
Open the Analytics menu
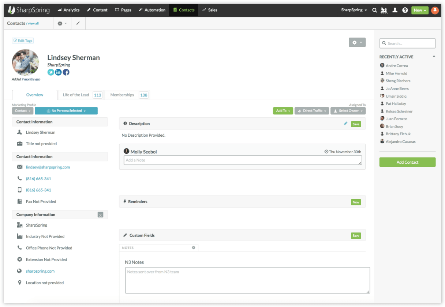click(x=68, y=10)
